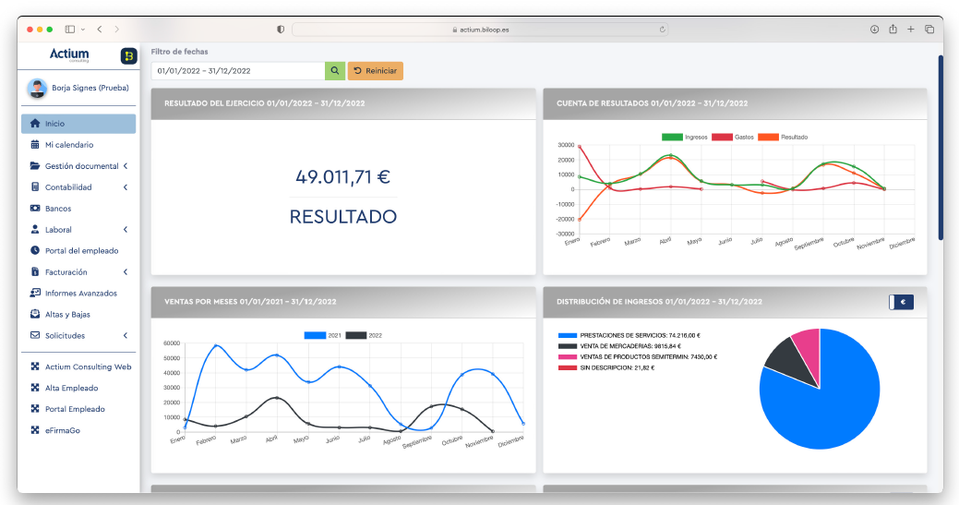Open the Bancos section

click(58, 209)
